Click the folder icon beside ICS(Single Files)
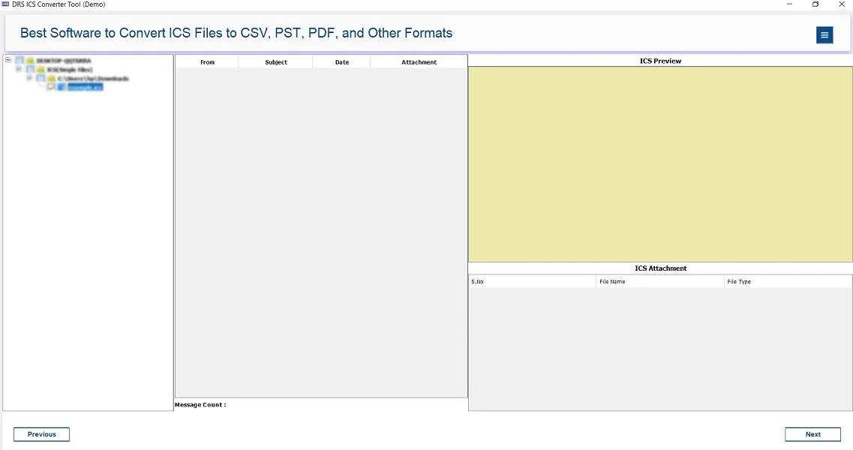853x450 pixels. [41, 70]
